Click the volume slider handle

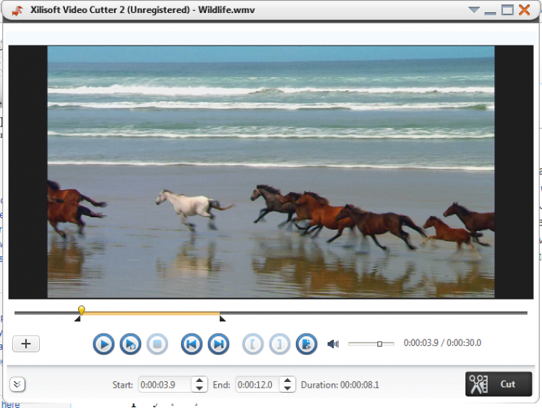tap(379, 344)
